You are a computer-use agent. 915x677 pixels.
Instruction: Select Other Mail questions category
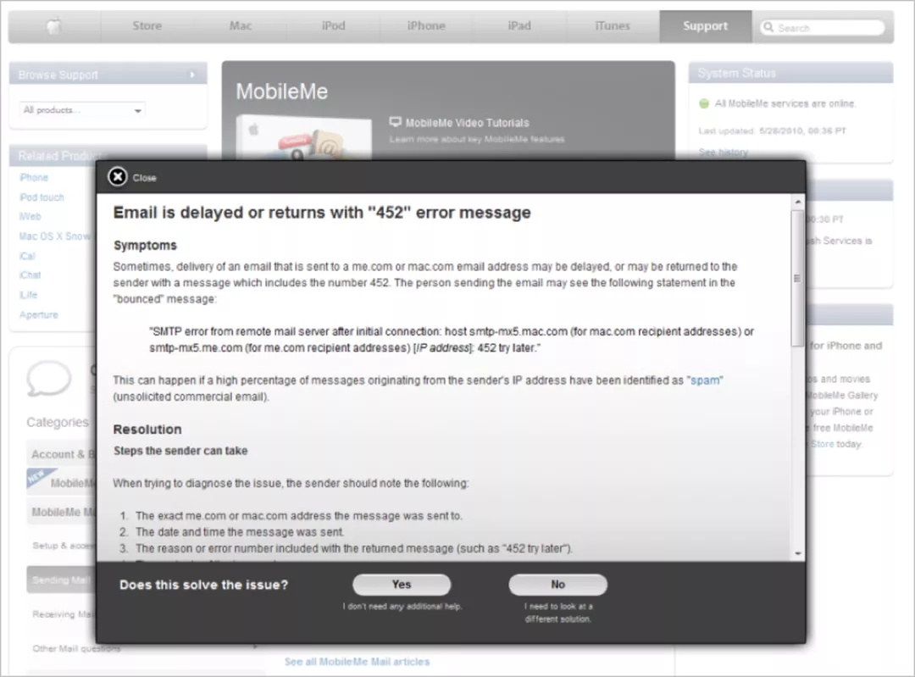point(76,648)
